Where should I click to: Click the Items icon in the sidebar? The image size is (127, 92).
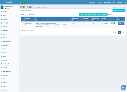point(1,34)
